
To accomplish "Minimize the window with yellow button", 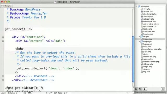I will (x=5, y=2).
